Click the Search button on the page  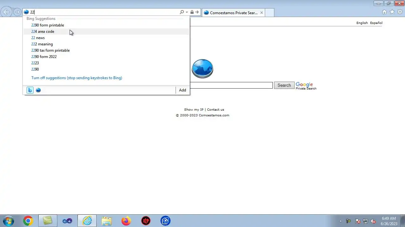(284, 85)
